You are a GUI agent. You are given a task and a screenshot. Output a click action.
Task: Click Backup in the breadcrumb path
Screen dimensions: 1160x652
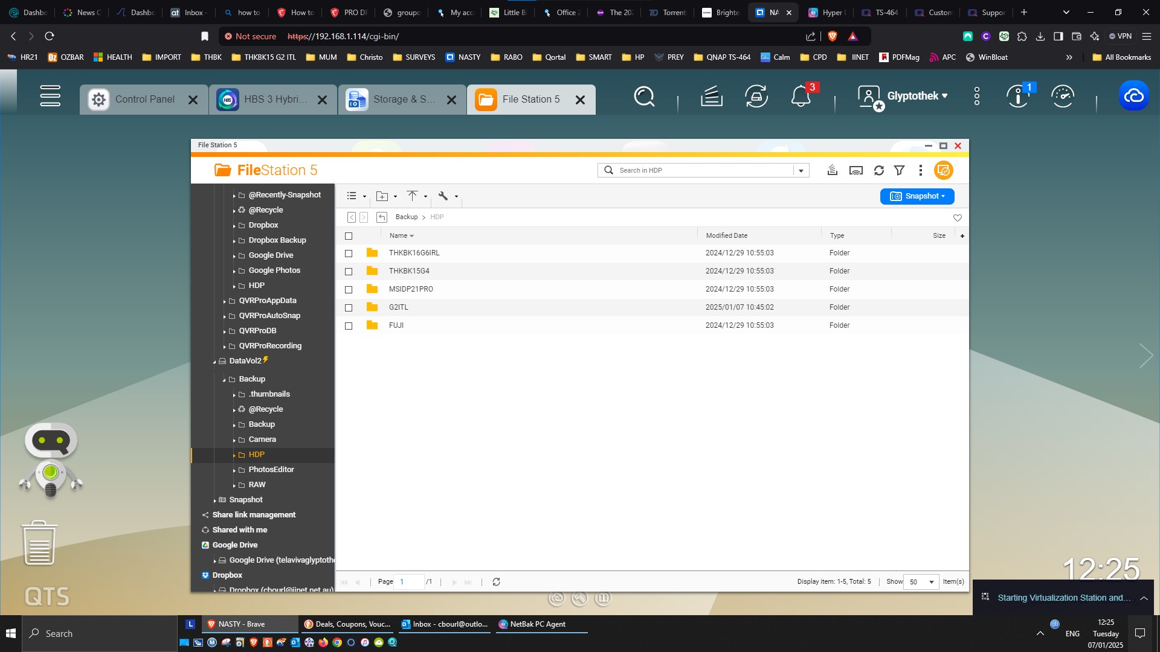click(x=407, y=217)
